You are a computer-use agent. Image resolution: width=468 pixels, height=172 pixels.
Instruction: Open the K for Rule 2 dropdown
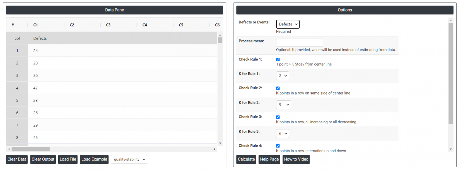(283, 105)
